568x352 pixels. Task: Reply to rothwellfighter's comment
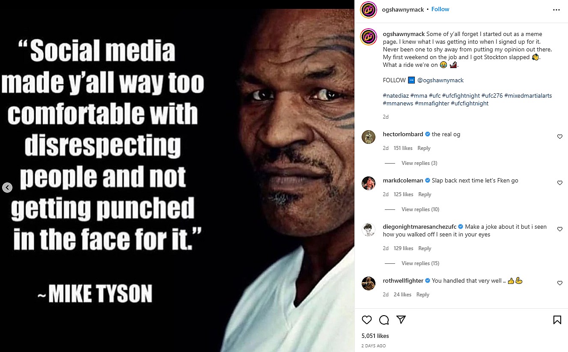coord(423,295)
